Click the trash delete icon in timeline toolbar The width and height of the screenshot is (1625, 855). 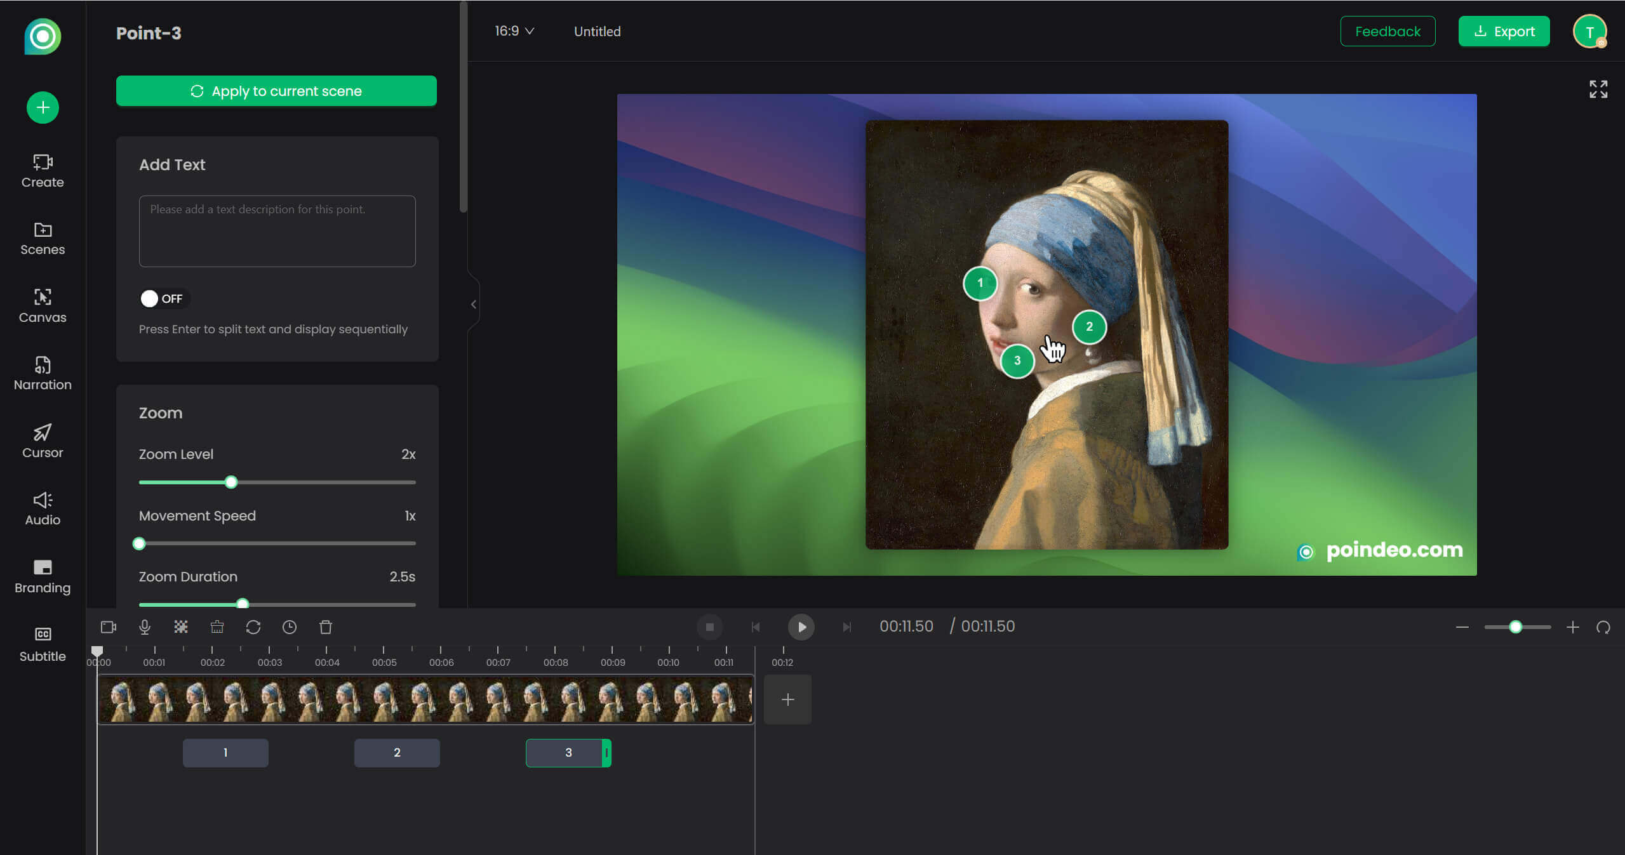[326, 627]
